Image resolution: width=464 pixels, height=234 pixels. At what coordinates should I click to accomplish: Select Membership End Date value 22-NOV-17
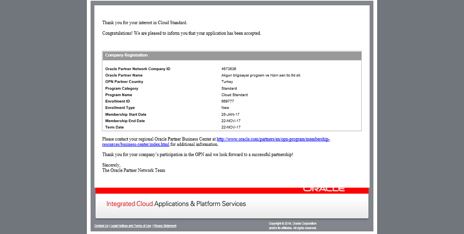coord(231,121)
